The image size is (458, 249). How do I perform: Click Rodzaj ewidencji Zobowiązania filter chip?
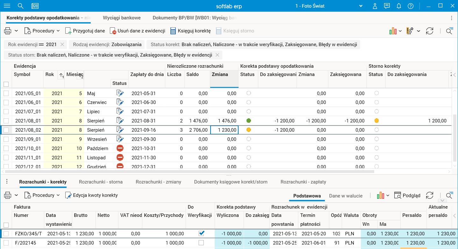pos(107,45)
